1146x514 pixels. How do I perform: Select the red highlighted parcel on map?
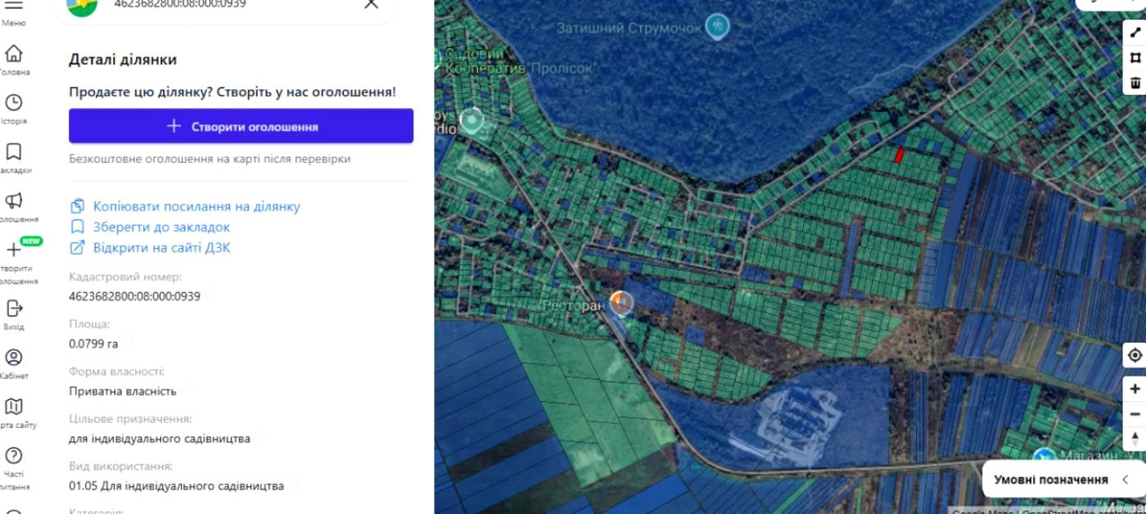pos(899,155)
